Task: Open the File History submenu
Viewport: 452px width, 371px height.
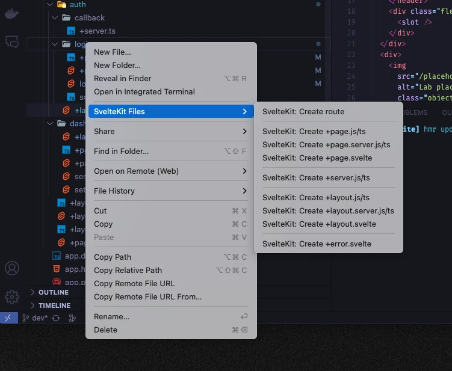Action: [170, 191]
